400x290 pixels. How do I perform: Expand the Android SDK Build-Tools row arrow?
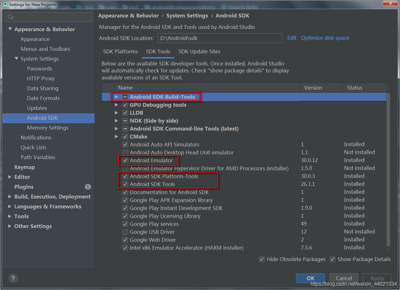pyautogui.click(x=117, y=97)
